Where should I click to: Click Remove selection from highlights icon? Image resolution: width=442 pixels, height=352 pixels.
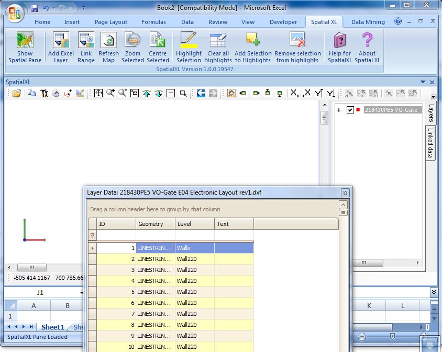tap(297, 41)
